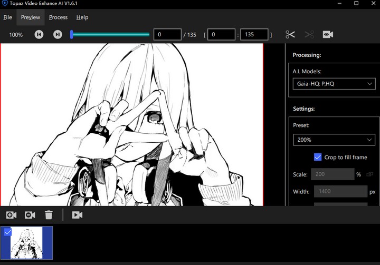
Task: Click the lock aspect icon beside Scale
Action: pos(370,174)
